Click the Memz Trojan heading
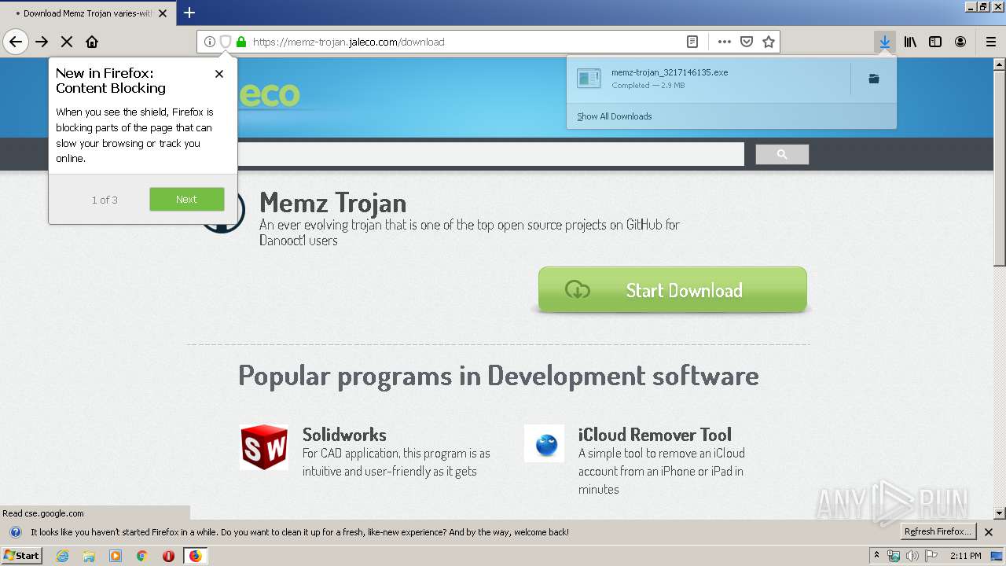The image size is (1006, 566). (x=333, y=203)
